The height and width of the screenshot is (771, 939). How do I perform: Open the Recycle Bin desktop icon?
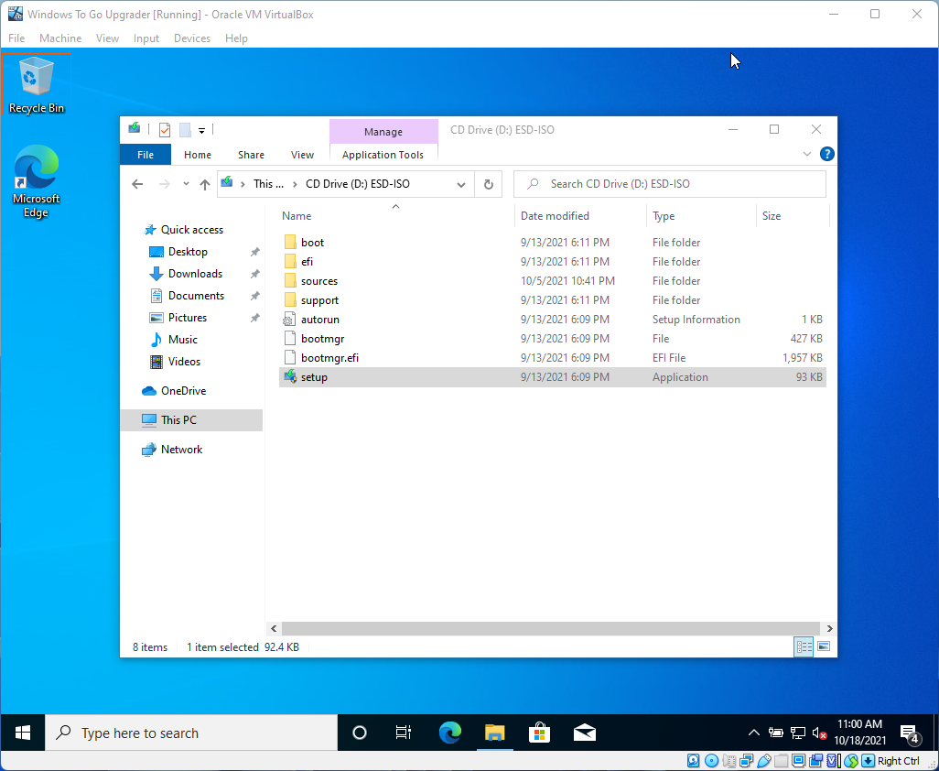[x=37, y=84]
